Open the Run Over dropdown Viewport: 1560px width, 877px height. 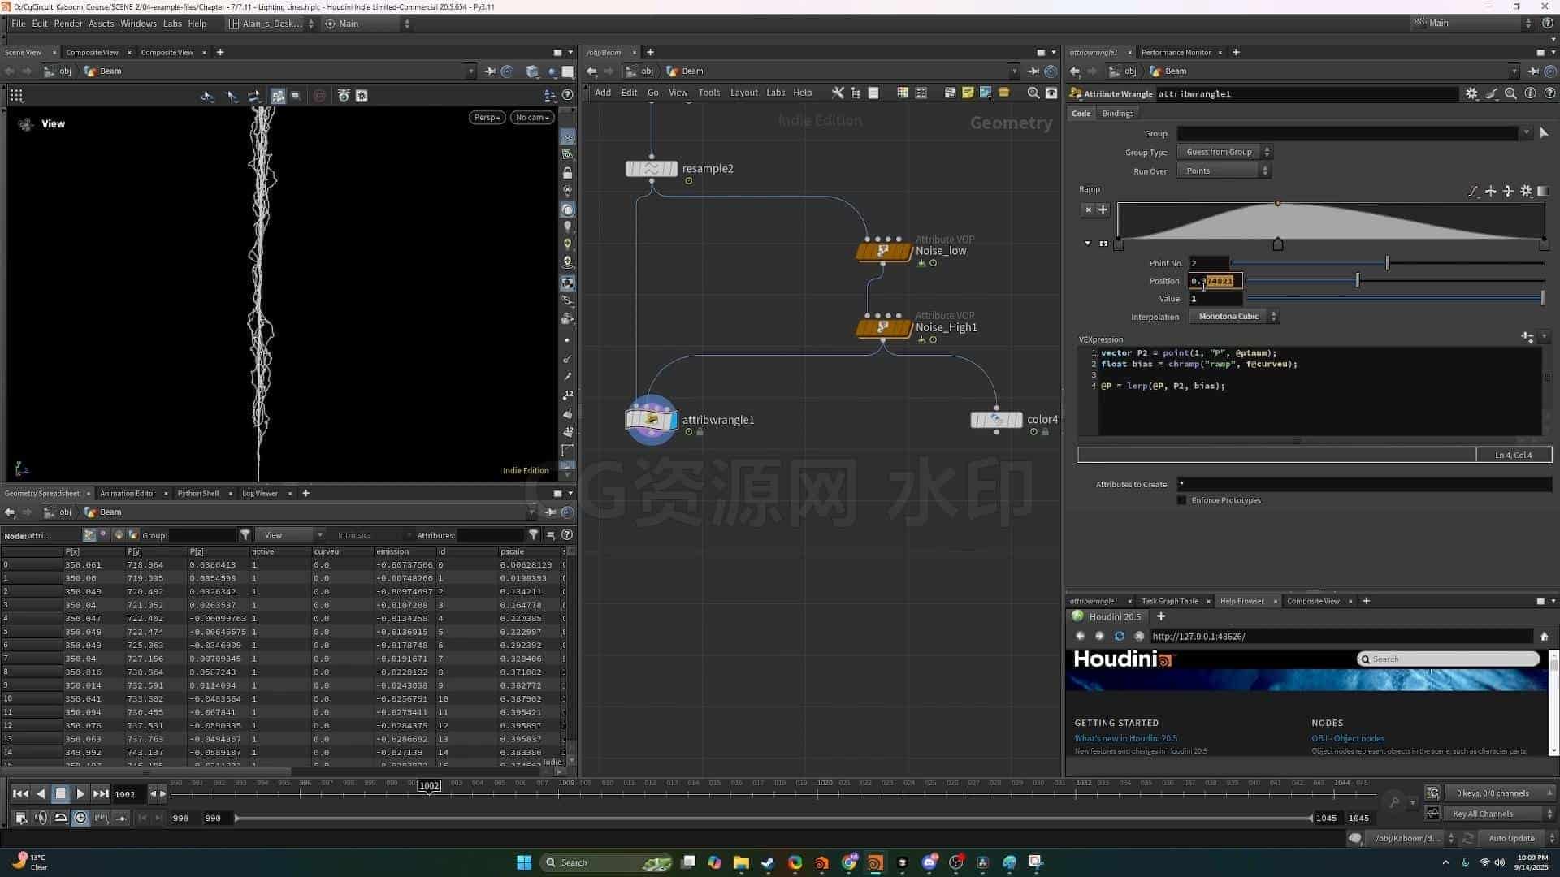pos(1224,171)
